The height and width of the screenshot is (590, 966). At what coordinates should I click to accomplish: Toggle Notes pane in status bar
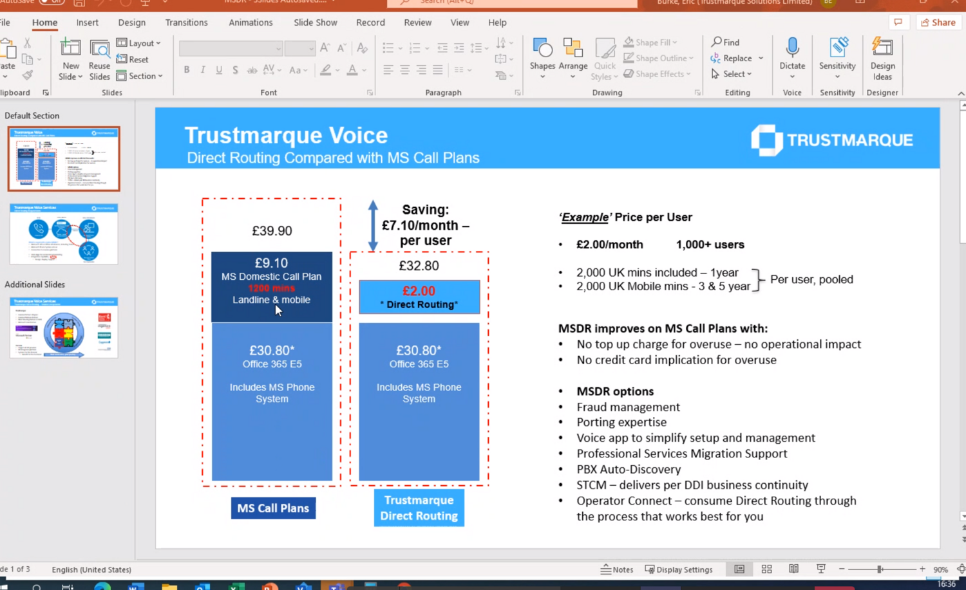coord(617,569)
